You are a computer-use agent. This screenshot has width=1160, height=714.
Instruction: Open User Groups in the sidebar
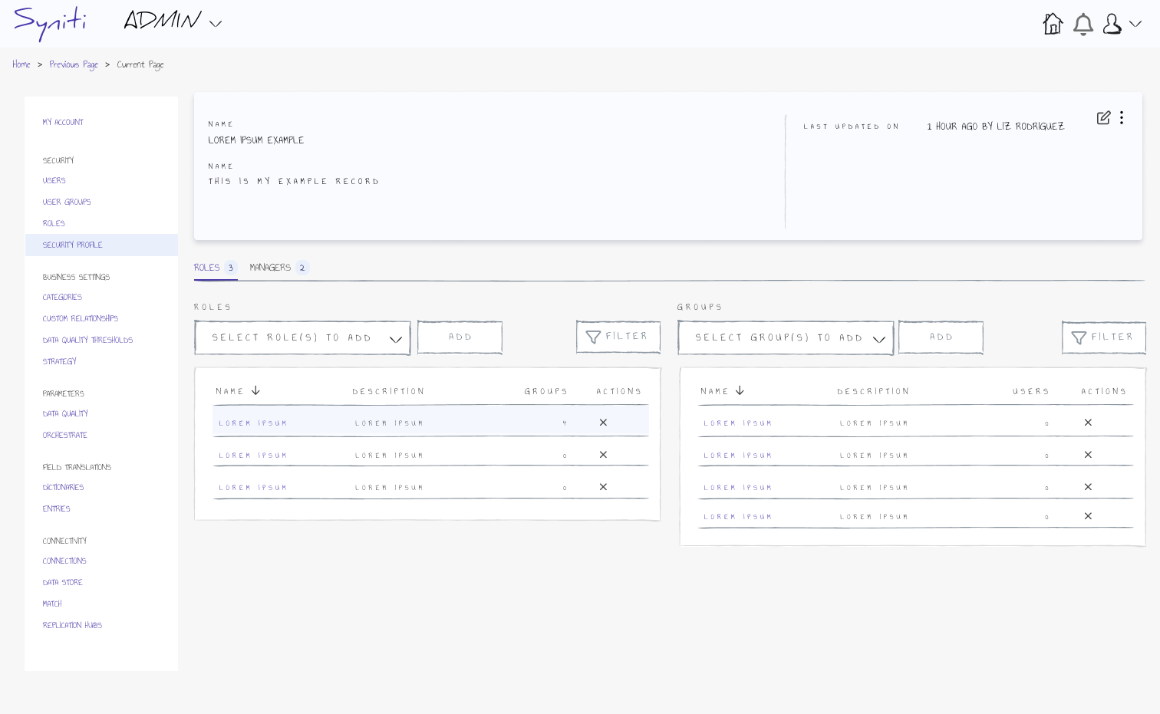click(67, 202)
